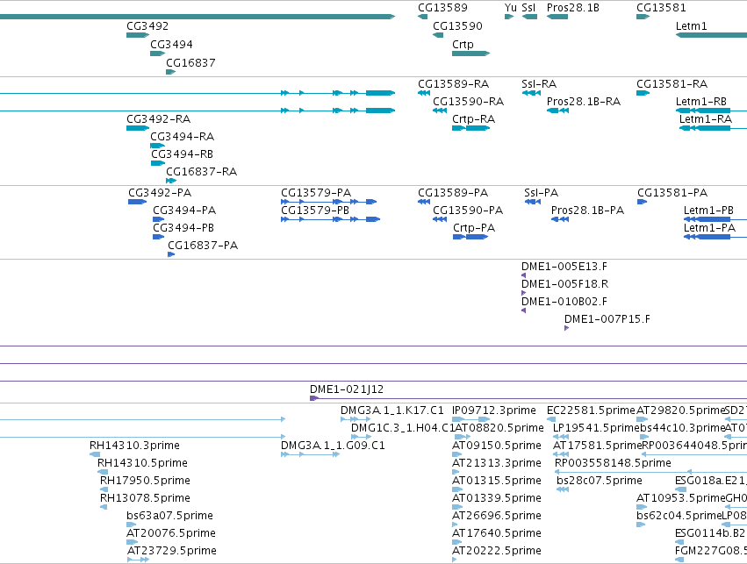
Task: Click the Crtp gene bar
Action: (x=470, y=54)
